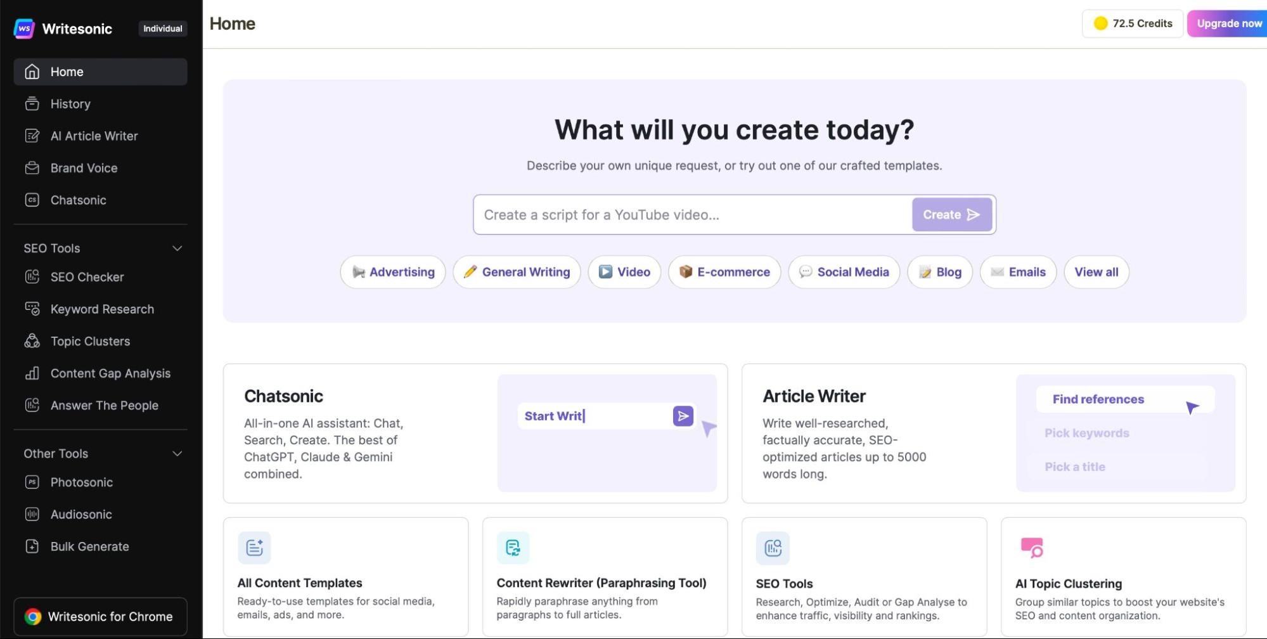Image resolution: width=1267 pixels, height=639 pixels.
Task: Select Keyword Research in sidebar
Action: [100, 309]
